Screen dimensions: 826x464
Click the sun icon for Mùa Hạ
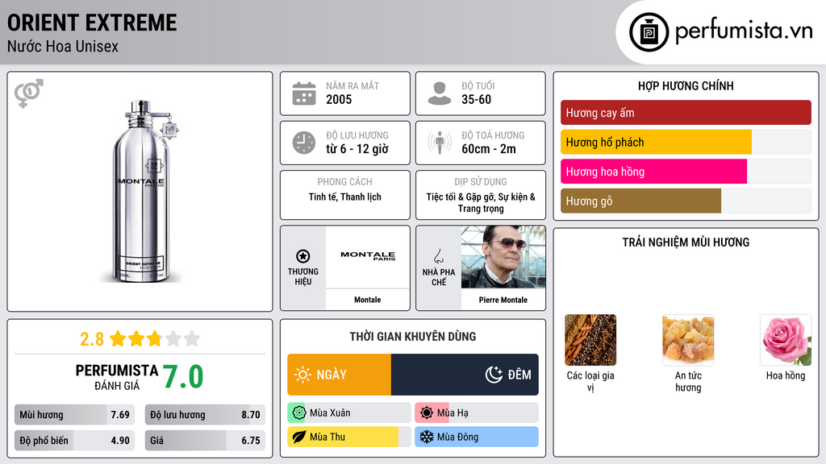point(427,413)
